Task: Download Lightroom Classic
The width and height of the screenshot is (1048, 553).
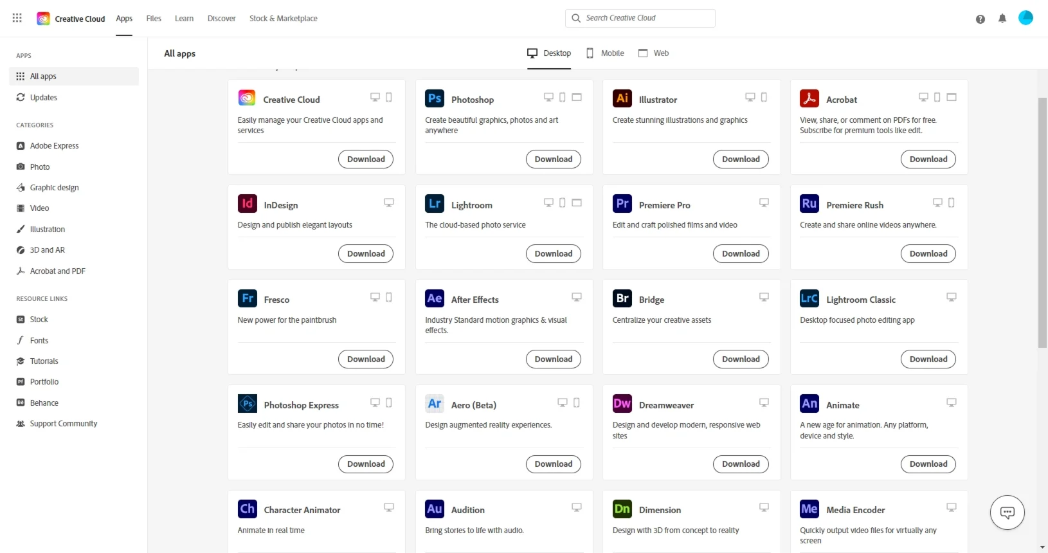Action: (x=928, y=359)
